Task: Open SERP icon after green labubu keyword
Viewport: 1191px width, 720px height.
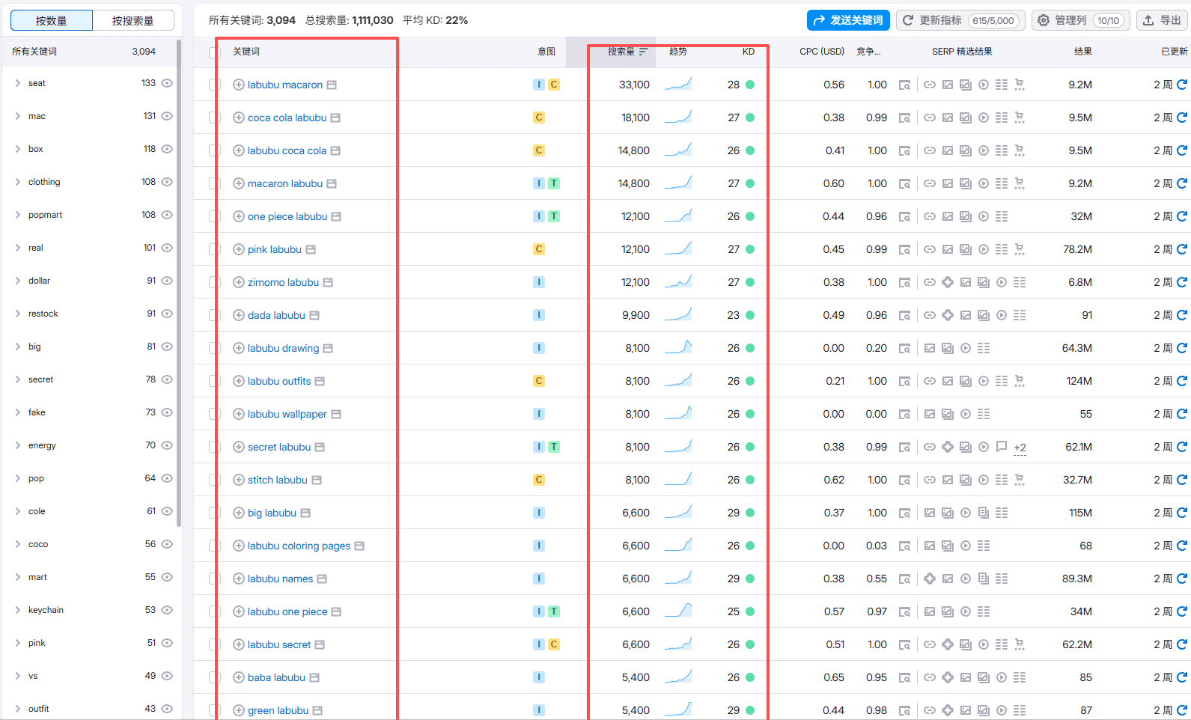Action: tap(317, 710)
